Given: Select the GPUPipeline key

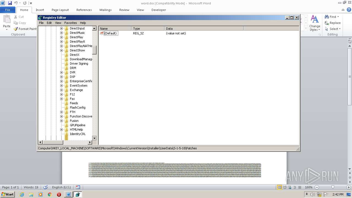Looking at the screenshot, I should tap(78, 125).
